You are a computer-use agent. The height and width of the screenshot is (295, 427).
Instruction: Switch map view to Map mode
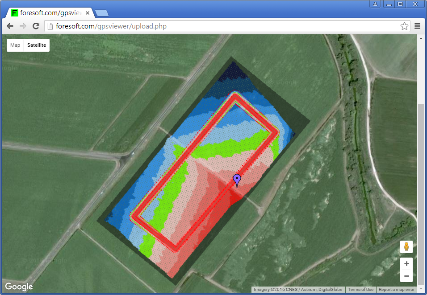coord(15,45)
